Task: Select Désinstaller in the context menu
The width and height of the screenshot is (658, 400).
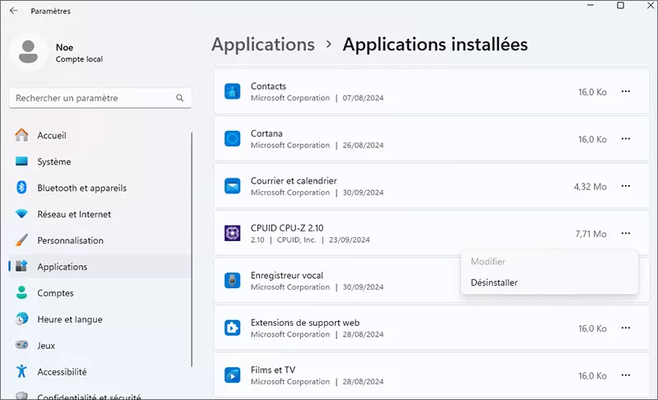Action: 493,282
